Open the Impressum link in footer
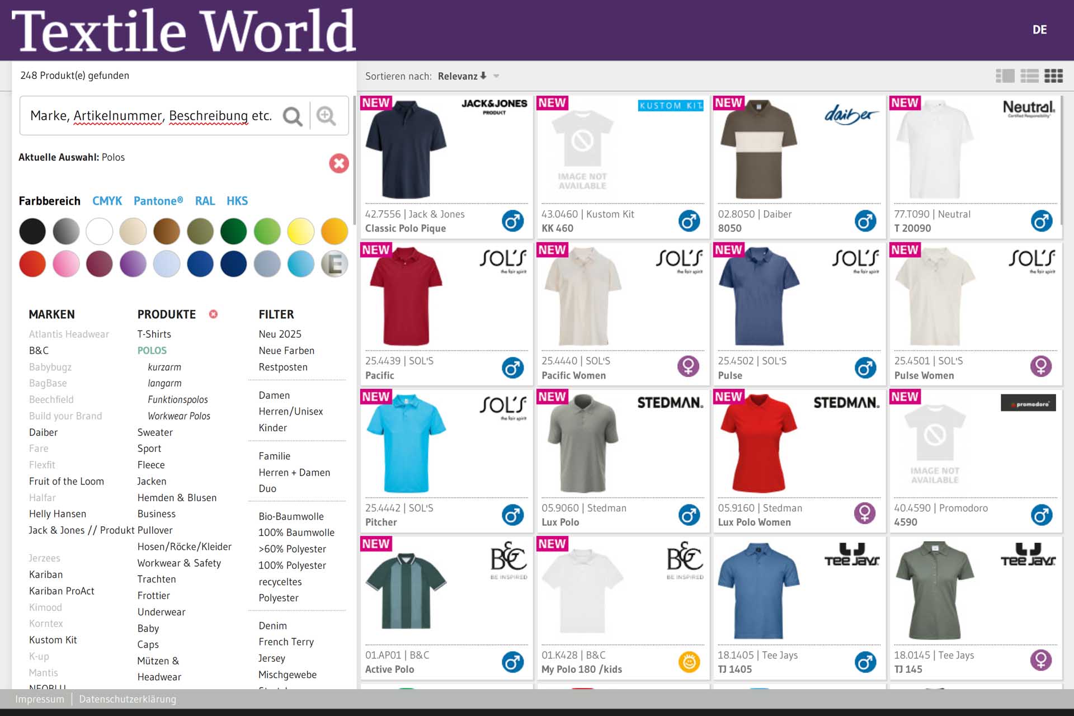The image size is (1074, 716). 40,699
